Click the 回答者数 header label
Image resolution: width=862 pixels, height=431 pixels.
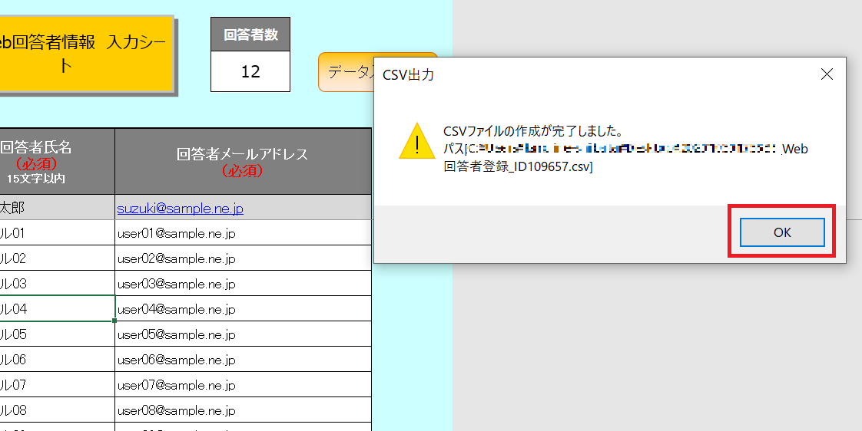point(250,35)
